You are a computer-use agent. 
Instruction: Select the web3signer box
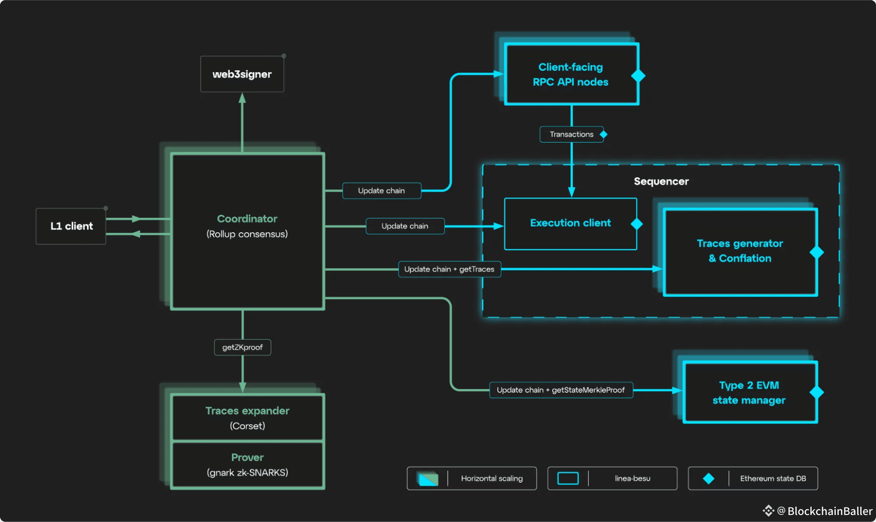242,74
